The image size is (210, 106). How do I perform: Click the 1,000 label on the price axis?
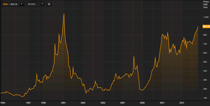tap(205, 17)
